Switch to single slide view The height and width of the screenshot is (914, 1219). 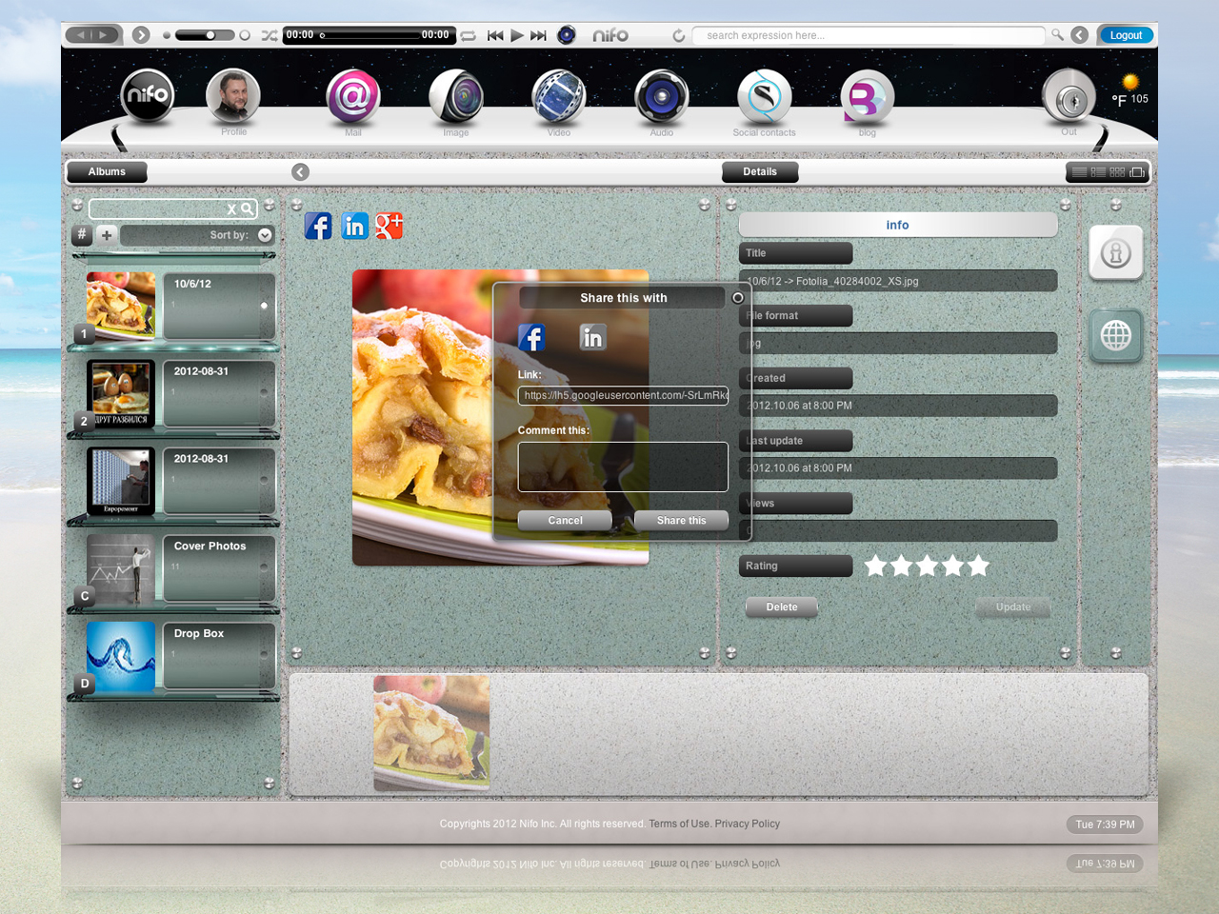pos(1137,172)
